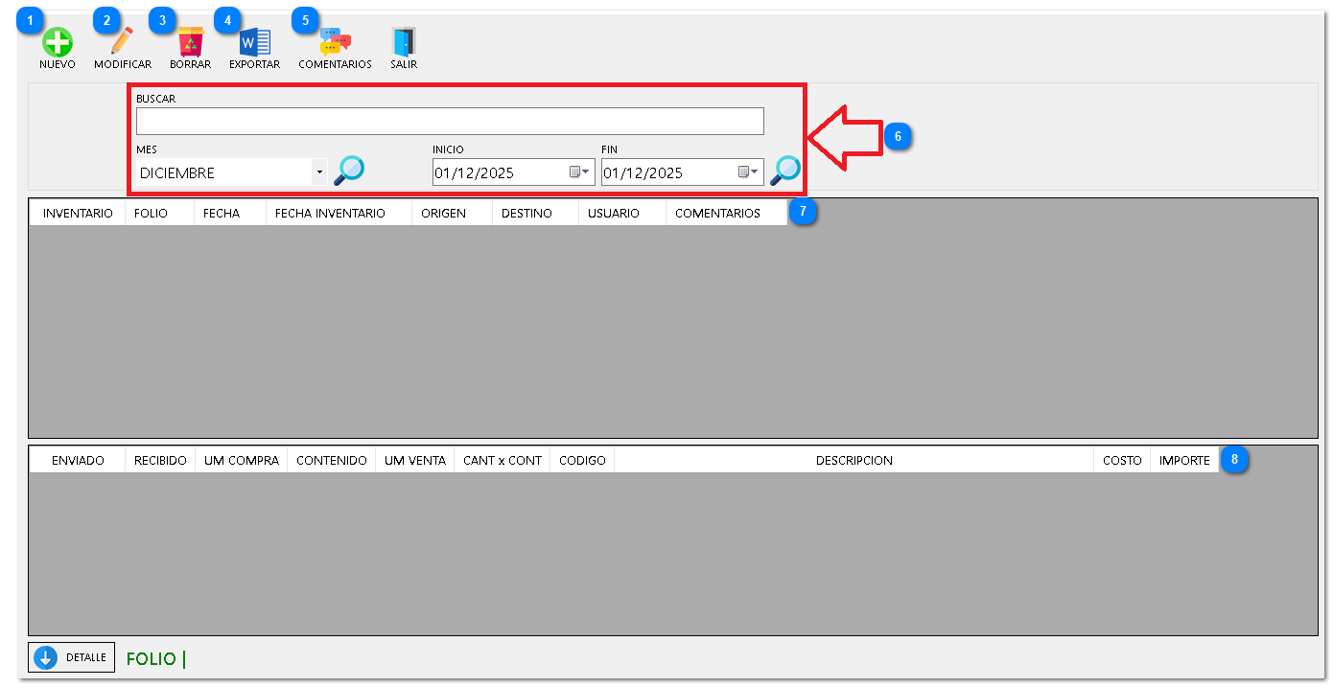
Task: Sort by the FOLIO column header
Action: 151,214
